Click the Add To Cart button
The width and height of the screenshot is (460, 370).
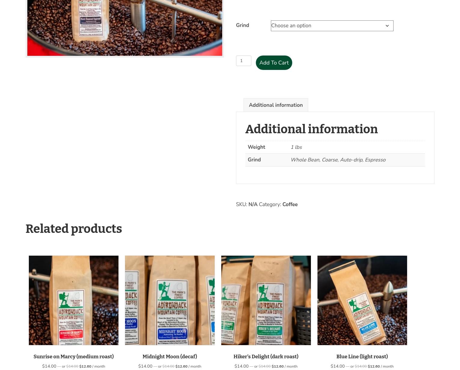pyautogui.click(x=274, y=63)
